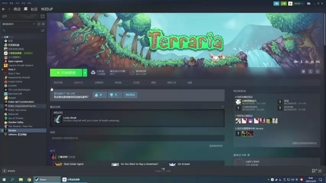
Task: Select The Lost Mythologies entry
Action: (19, 89)
